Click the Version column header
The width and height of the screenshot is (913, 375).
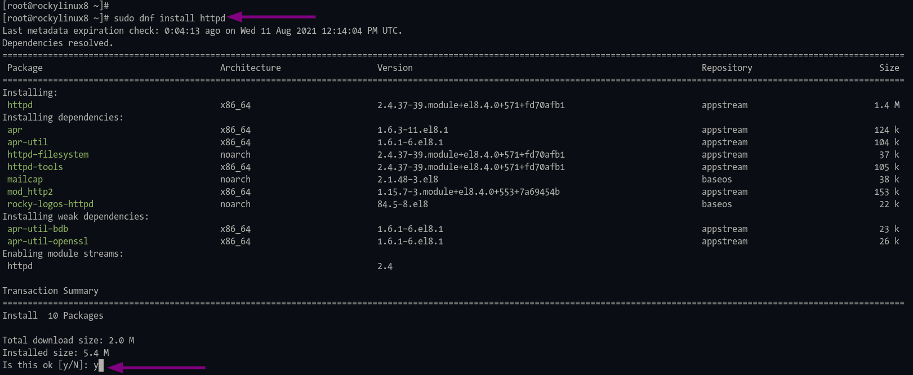tap(395, 68)
